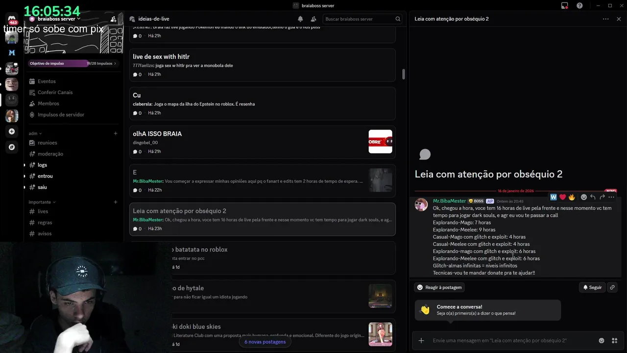Open the thread's three-dot options menu

click(606, 19)
